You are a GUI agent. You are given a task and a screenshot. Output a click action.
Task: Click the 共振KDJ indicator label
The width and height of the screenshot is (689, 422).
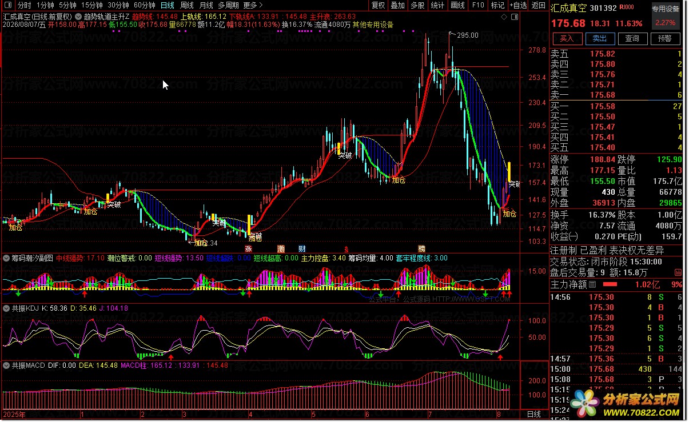pos(26,308)
